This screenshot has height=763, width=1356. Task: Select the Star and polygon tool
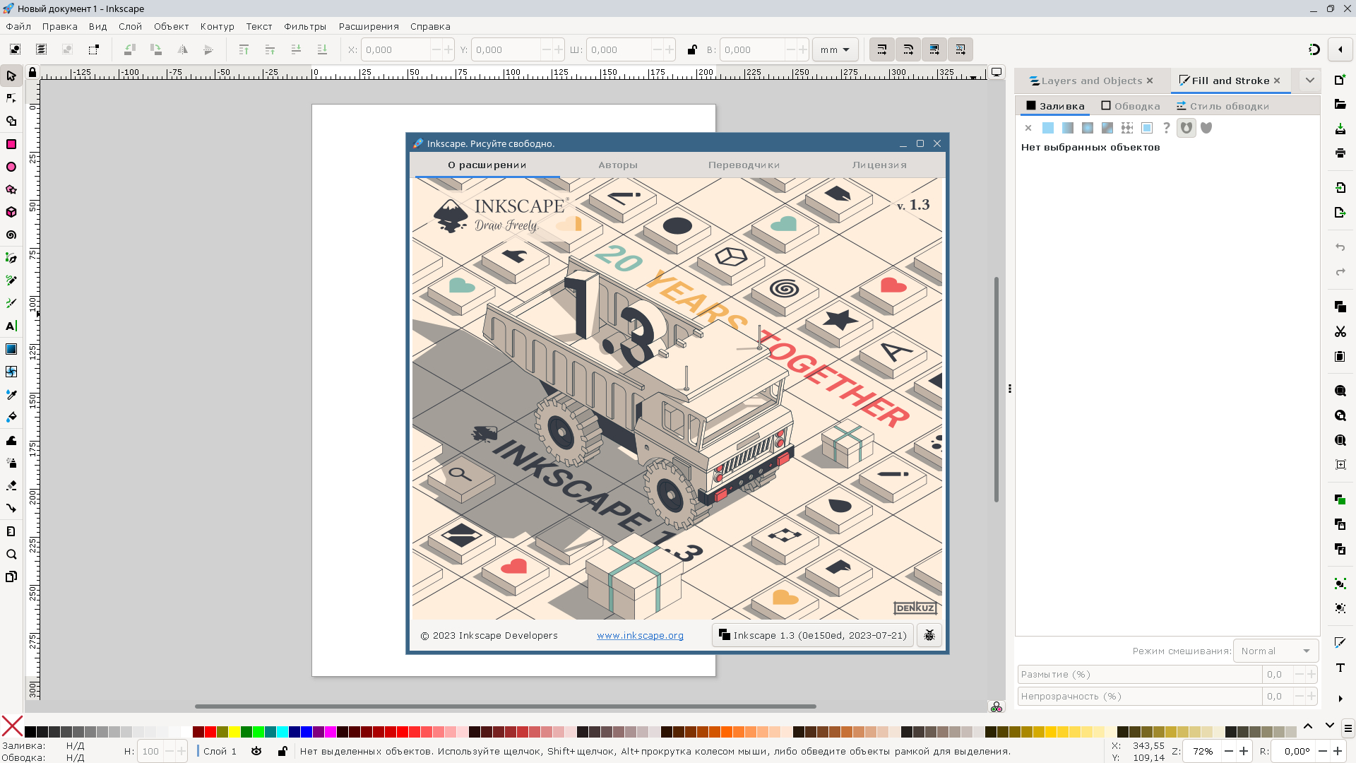point(11,189)
